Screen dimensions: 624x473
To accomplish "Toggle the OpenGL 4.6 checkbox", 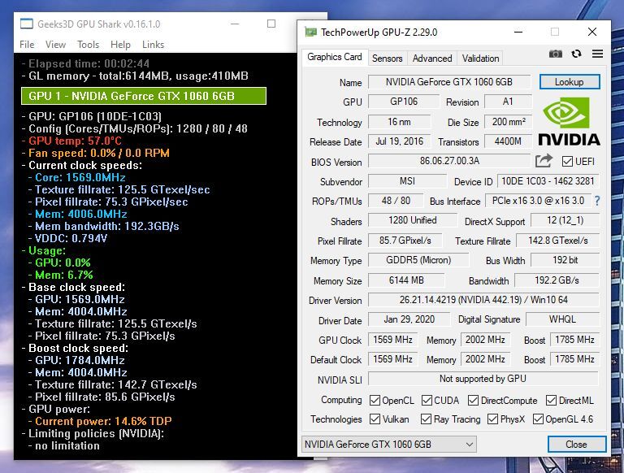I will click(x=538, y=419).
